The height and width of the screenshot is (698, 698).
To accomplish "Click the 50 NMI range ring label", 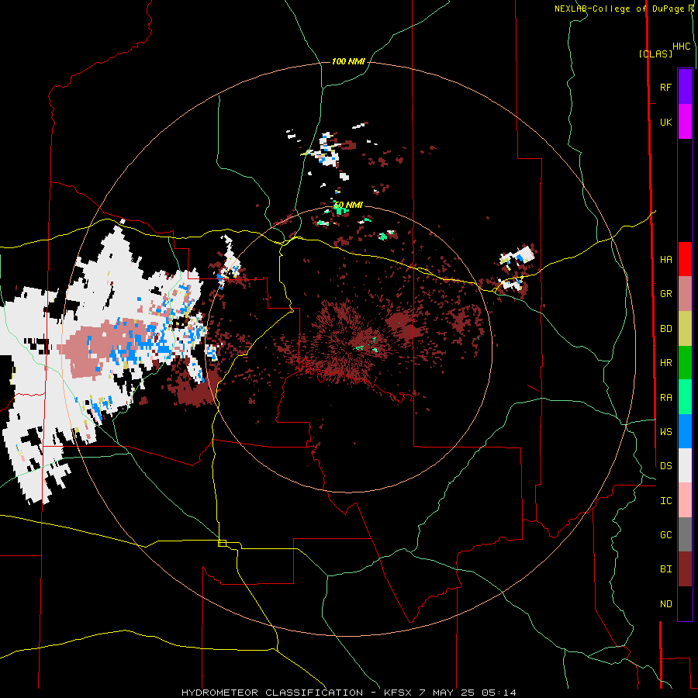I will tap(348, 205).
